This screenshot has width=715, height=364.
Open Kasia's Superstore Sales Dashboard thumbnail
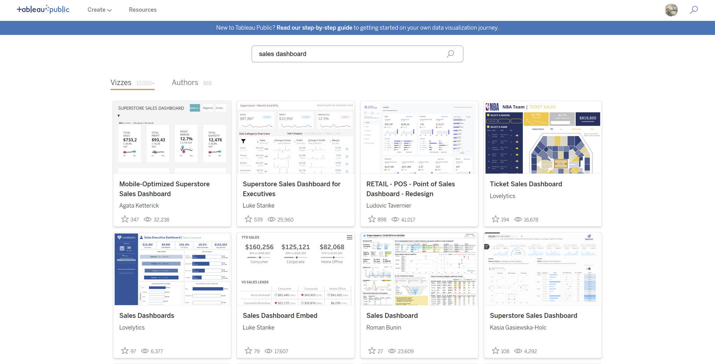[543, 269]
